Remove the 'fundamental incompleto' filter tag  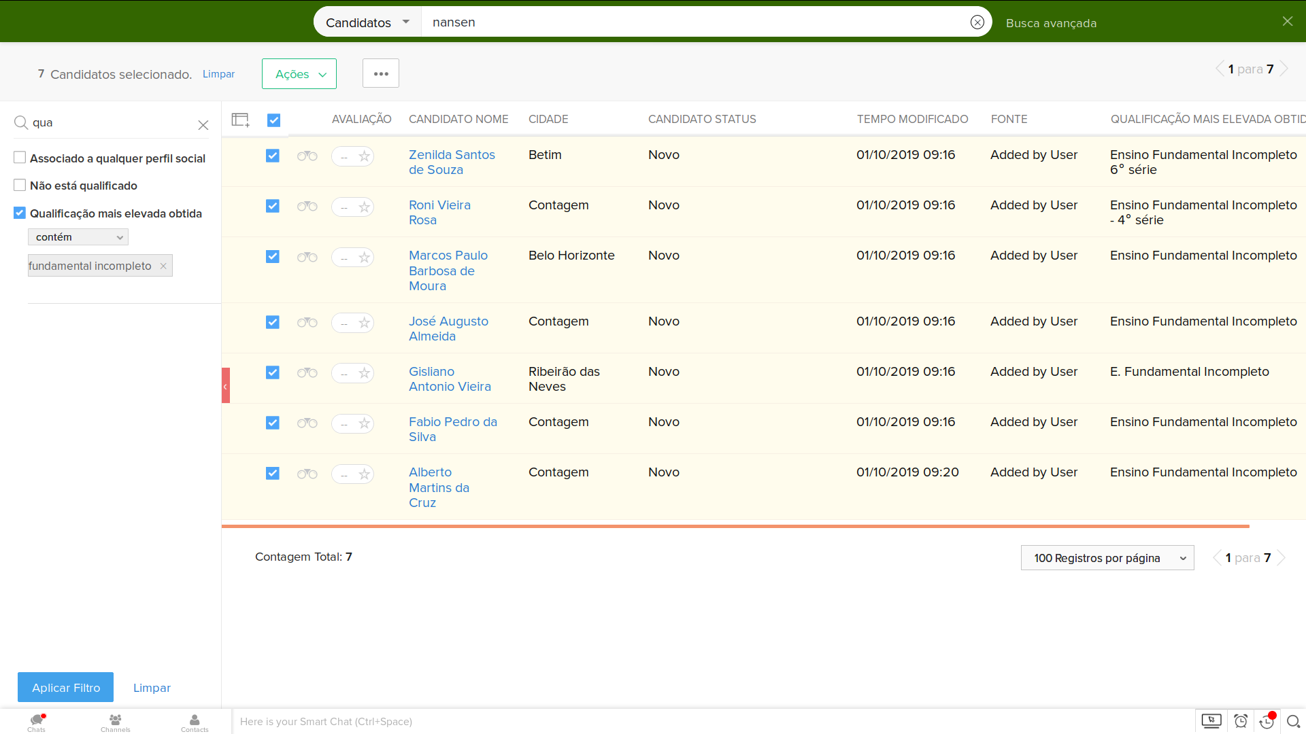(163, 266)
